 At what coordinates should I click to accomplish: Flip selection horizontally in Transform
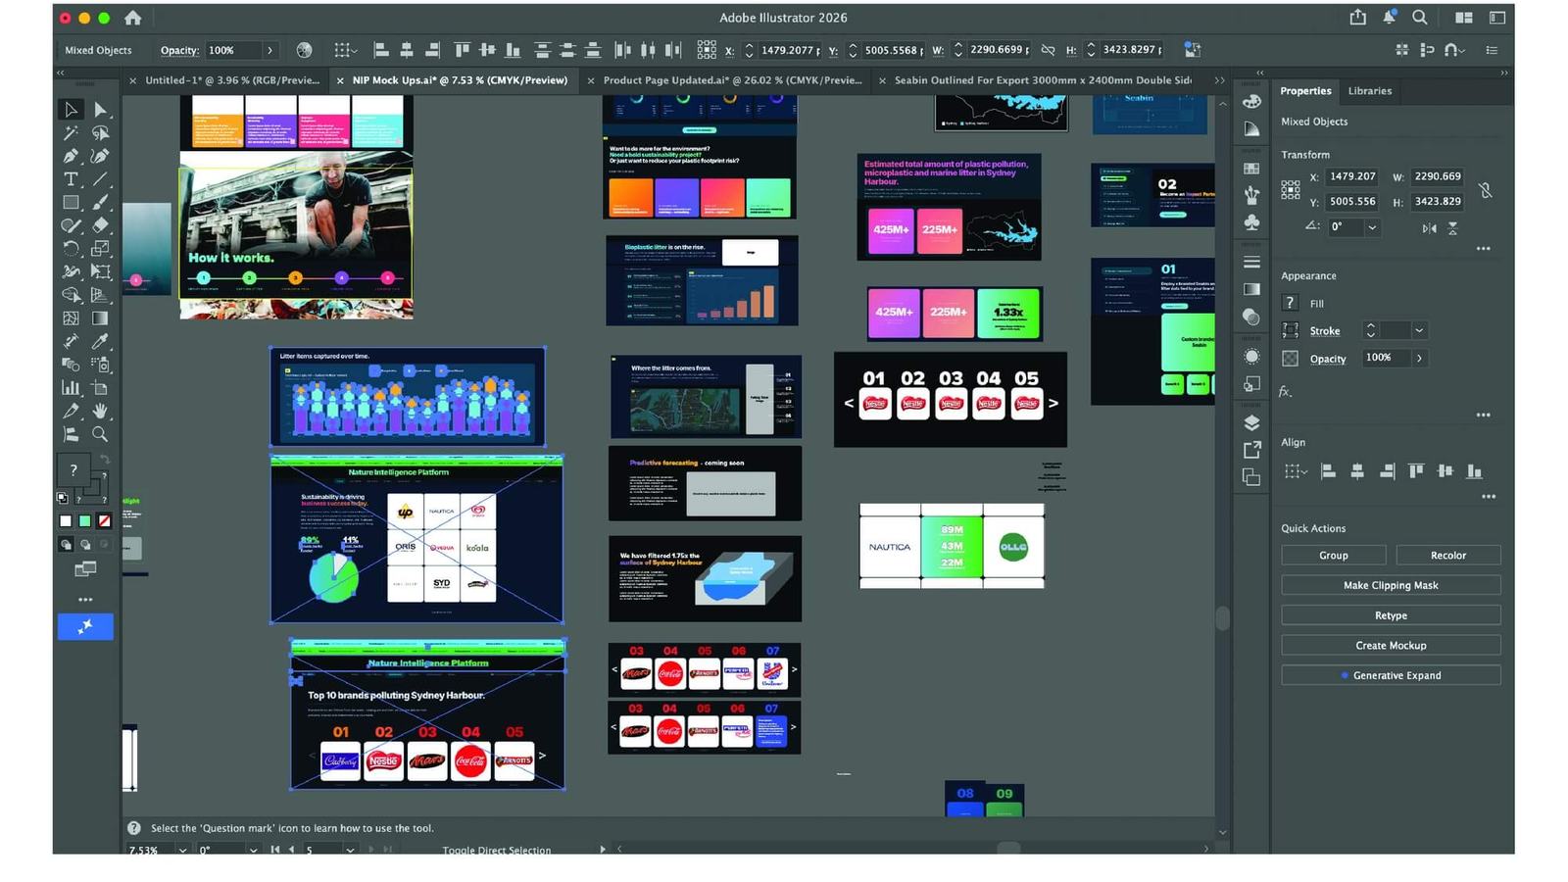click(x=1430, y=227)
